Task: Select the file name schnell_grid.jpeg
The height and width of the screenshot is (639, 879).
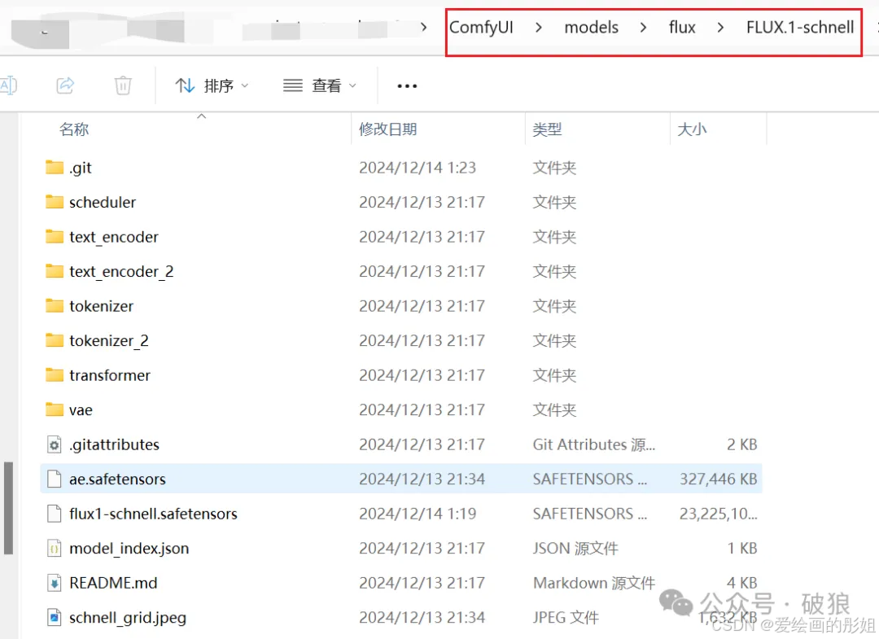Action: click(x=128, y=618)
